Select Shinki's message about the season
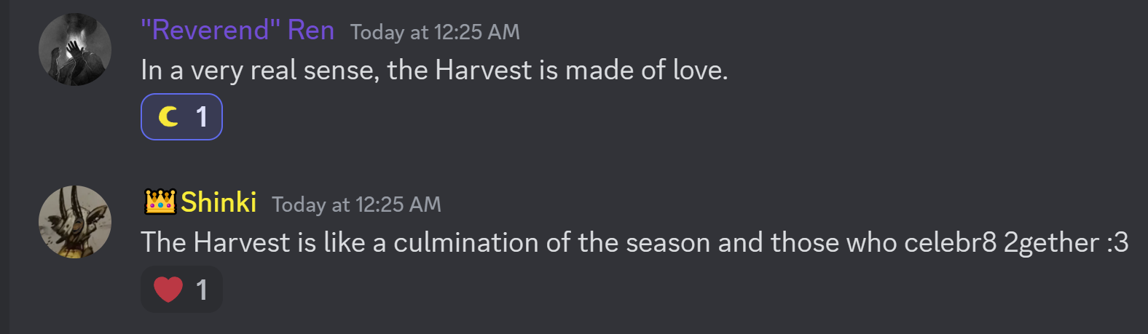Image resolution: width=1148 pixels, height=334 pixels. [634, 242]
